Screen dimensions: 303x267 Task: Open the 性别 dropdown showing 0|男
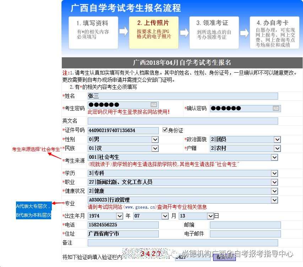click(x=123, y=140)
